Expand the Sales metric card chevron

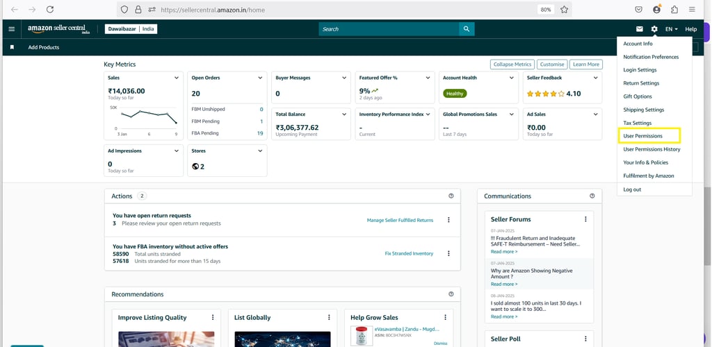pos(176,78)
